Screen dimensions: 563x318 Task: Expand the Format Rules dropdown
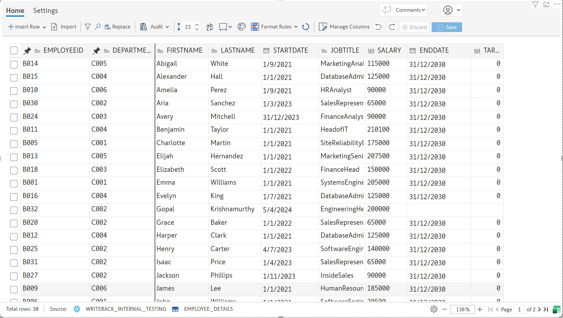296,27
